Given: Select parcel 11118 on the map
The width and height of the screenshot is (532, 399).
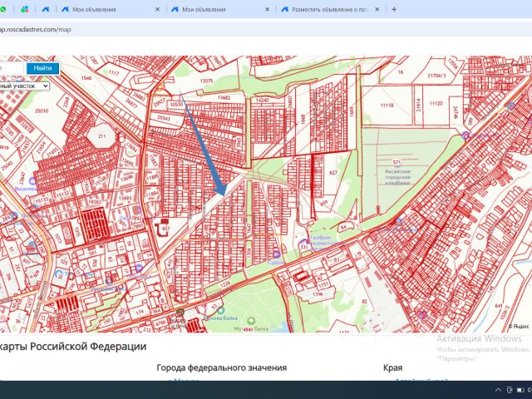Looking at the screenshot, I should point(387,106).
